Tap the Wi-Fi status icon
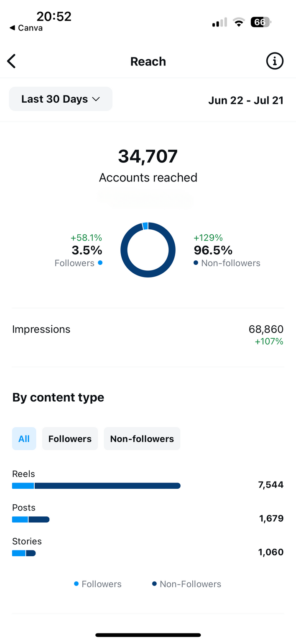Viewport: 296px width, 643px height. (x=239, y=23)
